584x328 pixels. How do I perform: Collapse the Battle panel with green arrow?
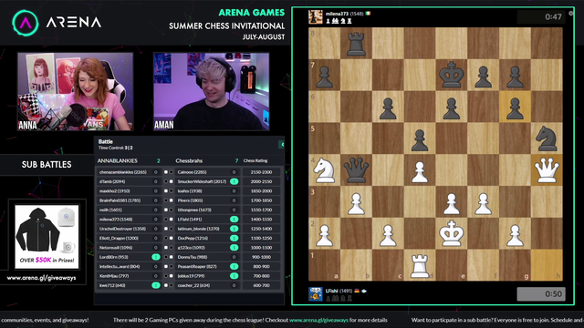pyautogui.click(x=282, y=144)
